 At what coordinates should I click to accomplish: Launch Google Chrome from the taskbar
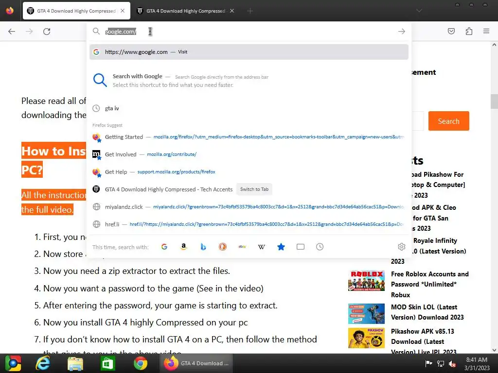140,363
